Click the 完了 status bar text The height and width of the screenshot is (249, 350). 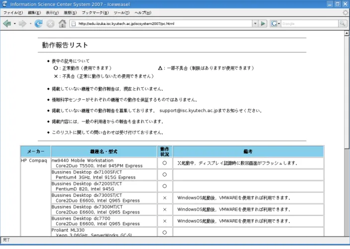click(6, 240)
